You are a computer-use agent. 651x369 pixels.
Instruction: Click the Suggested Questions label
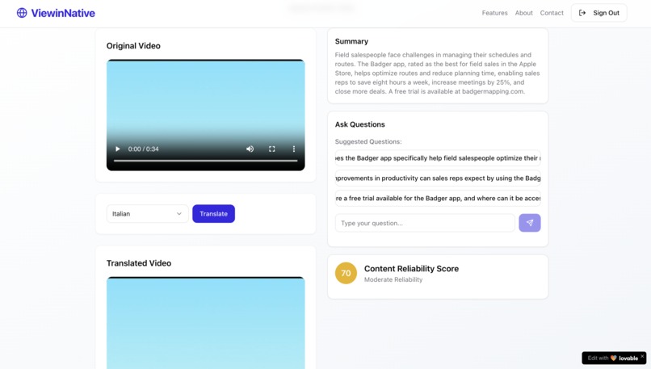pos(368,141)
